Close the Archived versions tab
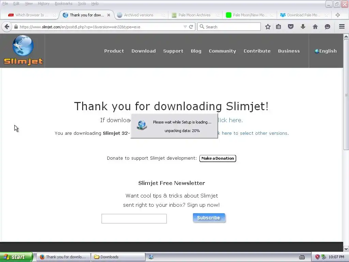 [163, 15]
